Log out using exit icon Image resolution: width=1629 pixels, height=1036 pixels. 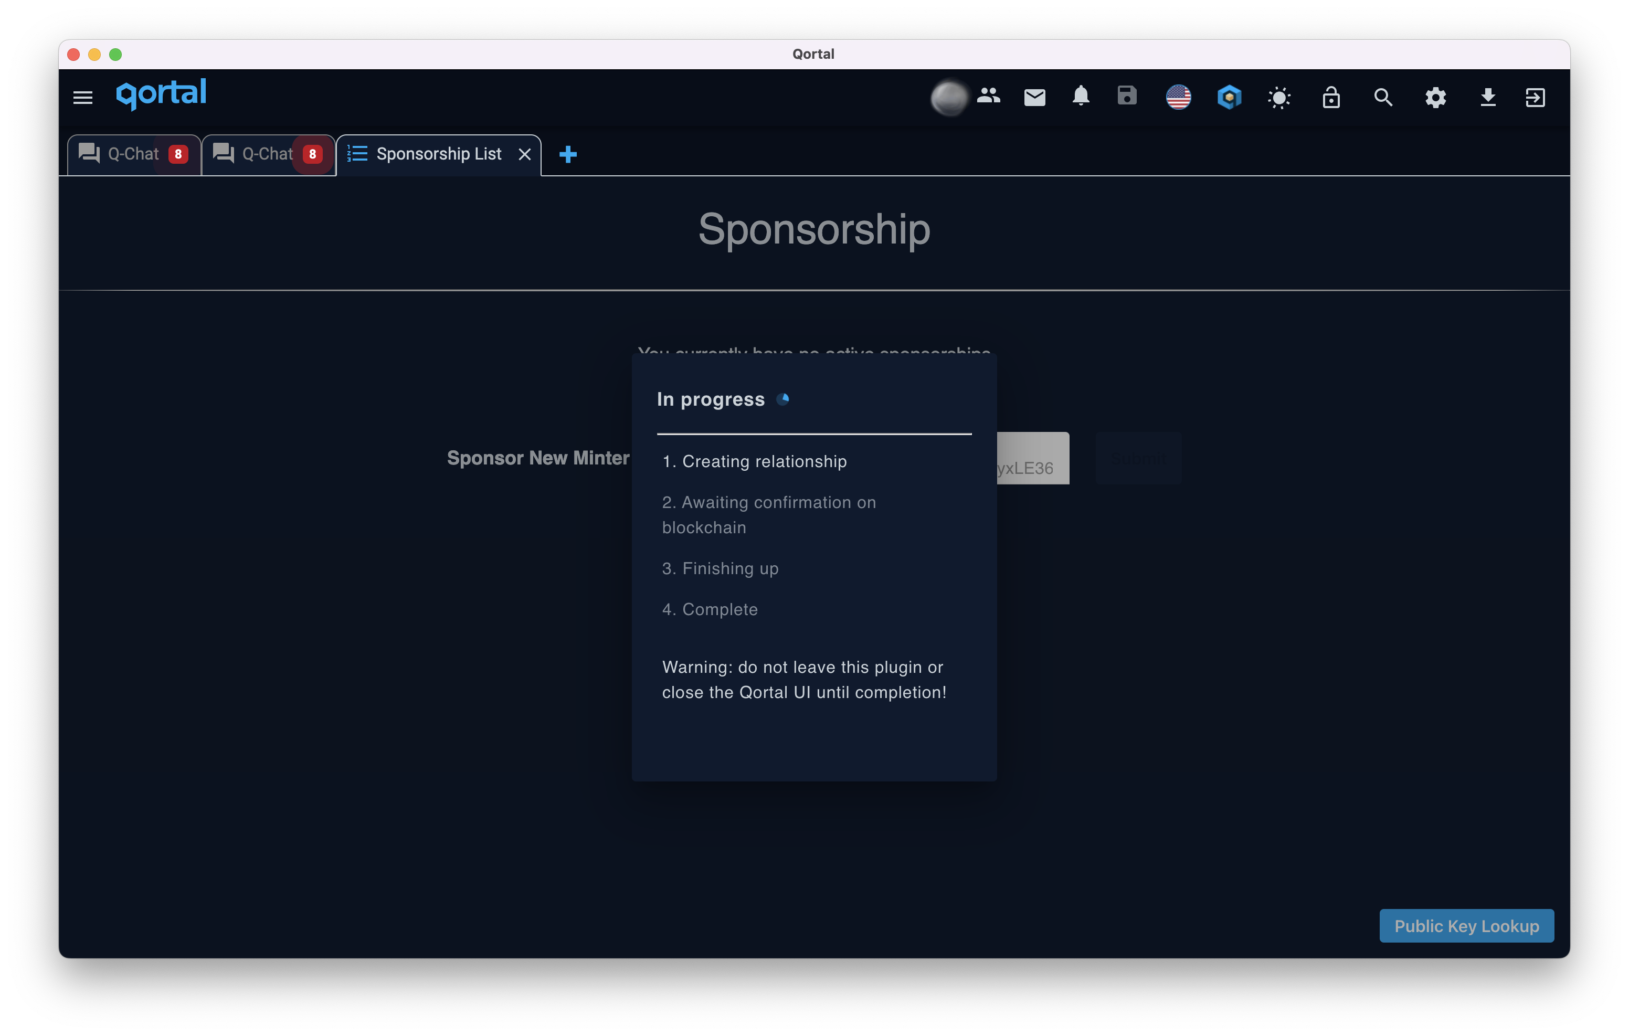pos(1535,98)
